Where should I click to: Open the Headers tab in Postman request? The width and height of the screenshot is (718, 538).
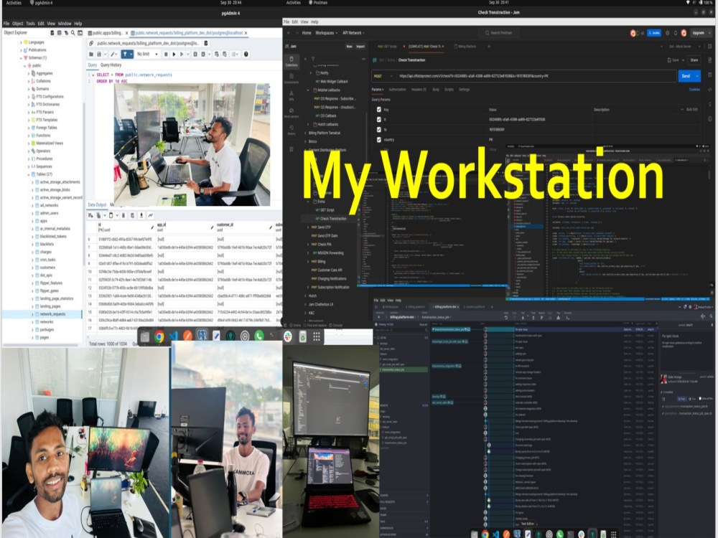point(419,90)
